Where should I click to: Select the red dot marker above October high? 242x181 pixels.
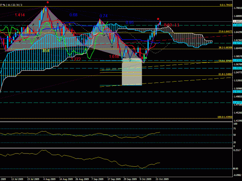[158, 19]
